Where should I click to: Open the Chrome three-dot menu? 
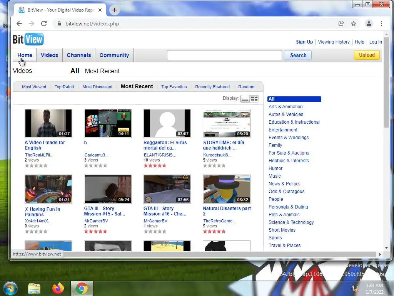(381, 24)
